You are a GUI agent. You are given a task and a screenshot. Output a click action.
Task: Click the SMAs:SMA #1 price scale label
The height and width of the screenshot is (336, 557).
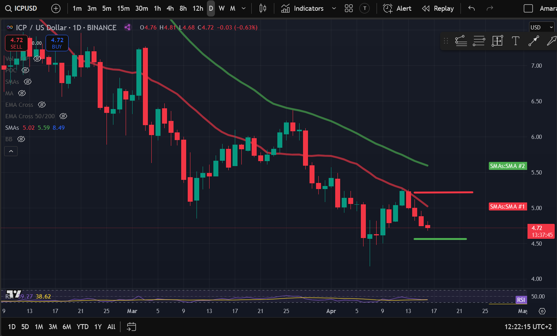click(508, 207)
